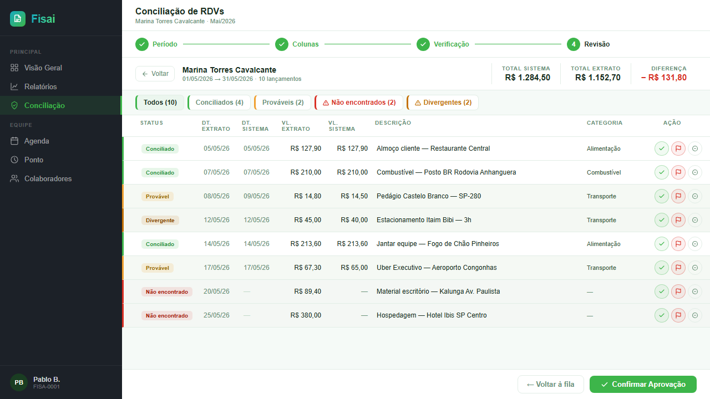Approve the Hospedagem Hotel Ibis row

pos(662,315)
